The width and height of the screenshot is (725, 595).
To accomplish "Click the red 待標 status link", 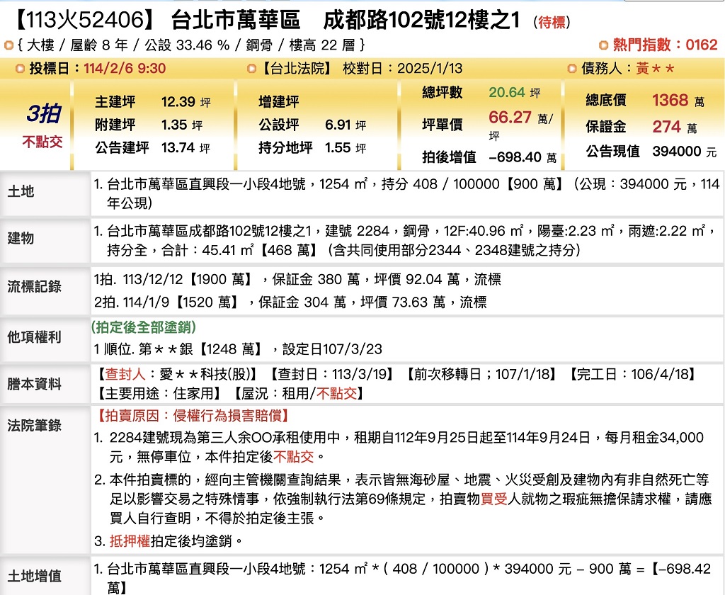I will [x=552, y=23].
